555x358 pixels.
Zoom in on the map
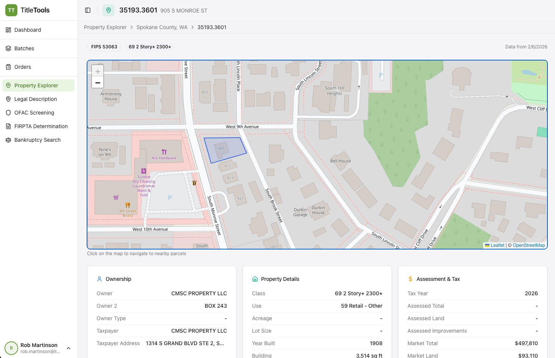point(98,71)
